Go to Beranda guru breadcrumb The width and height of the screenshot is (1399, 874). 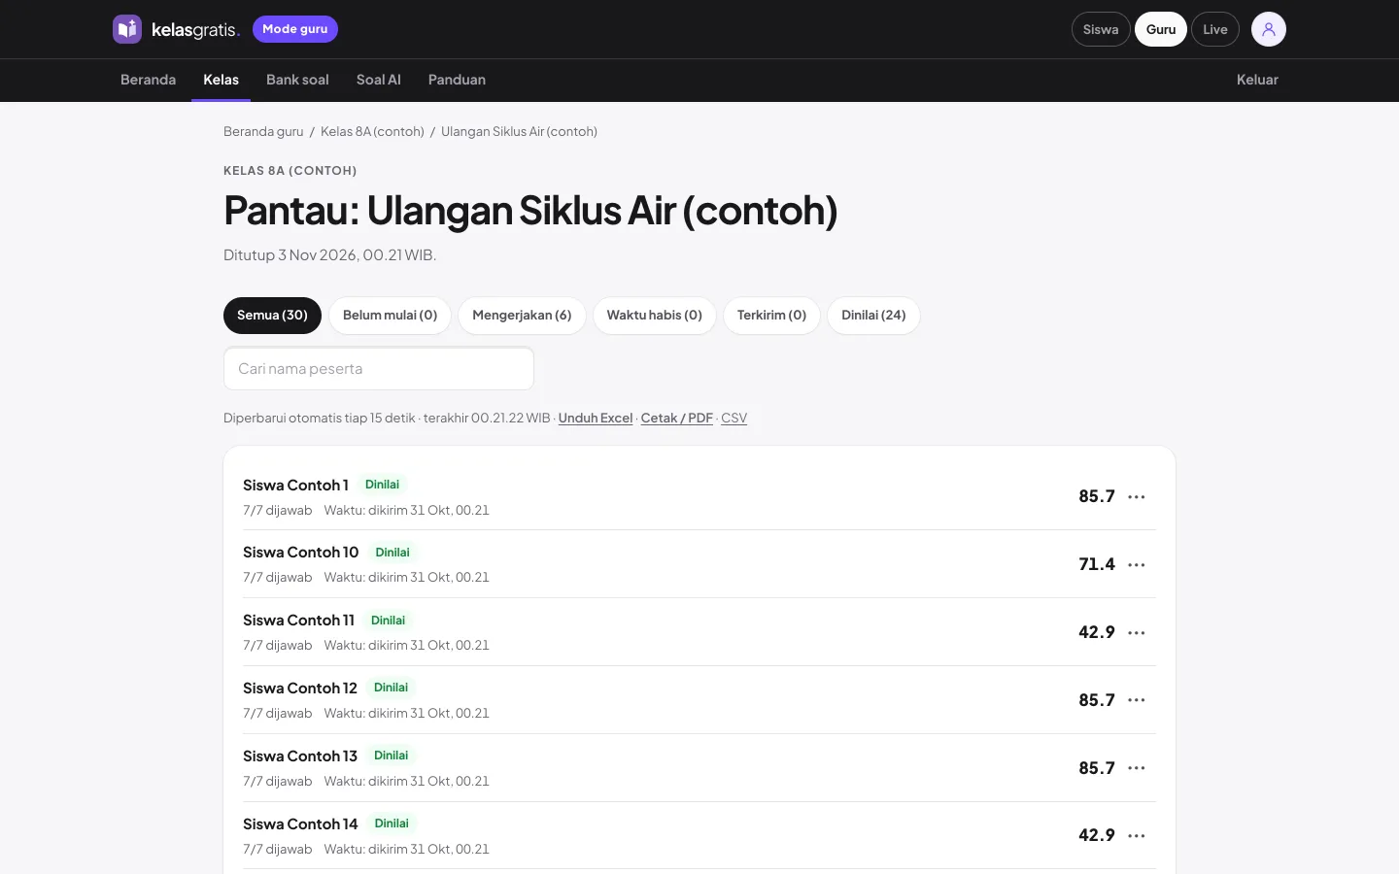[263, 131]
